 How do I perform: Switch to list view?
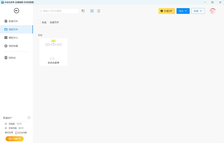pyautogui.click(x=99, y=11)
